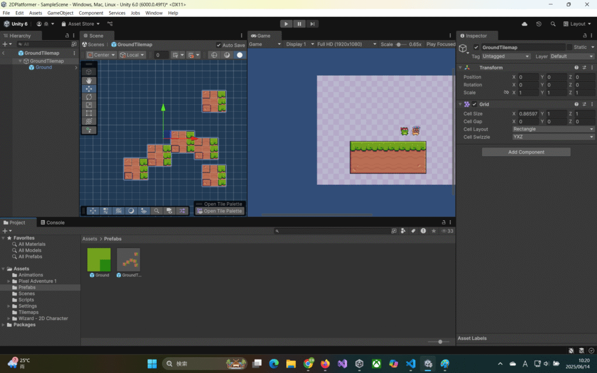Image resolution: width=597 pixels, height=373 pixels.
Task: Click the Play button
Action: (x=286, y=23)
